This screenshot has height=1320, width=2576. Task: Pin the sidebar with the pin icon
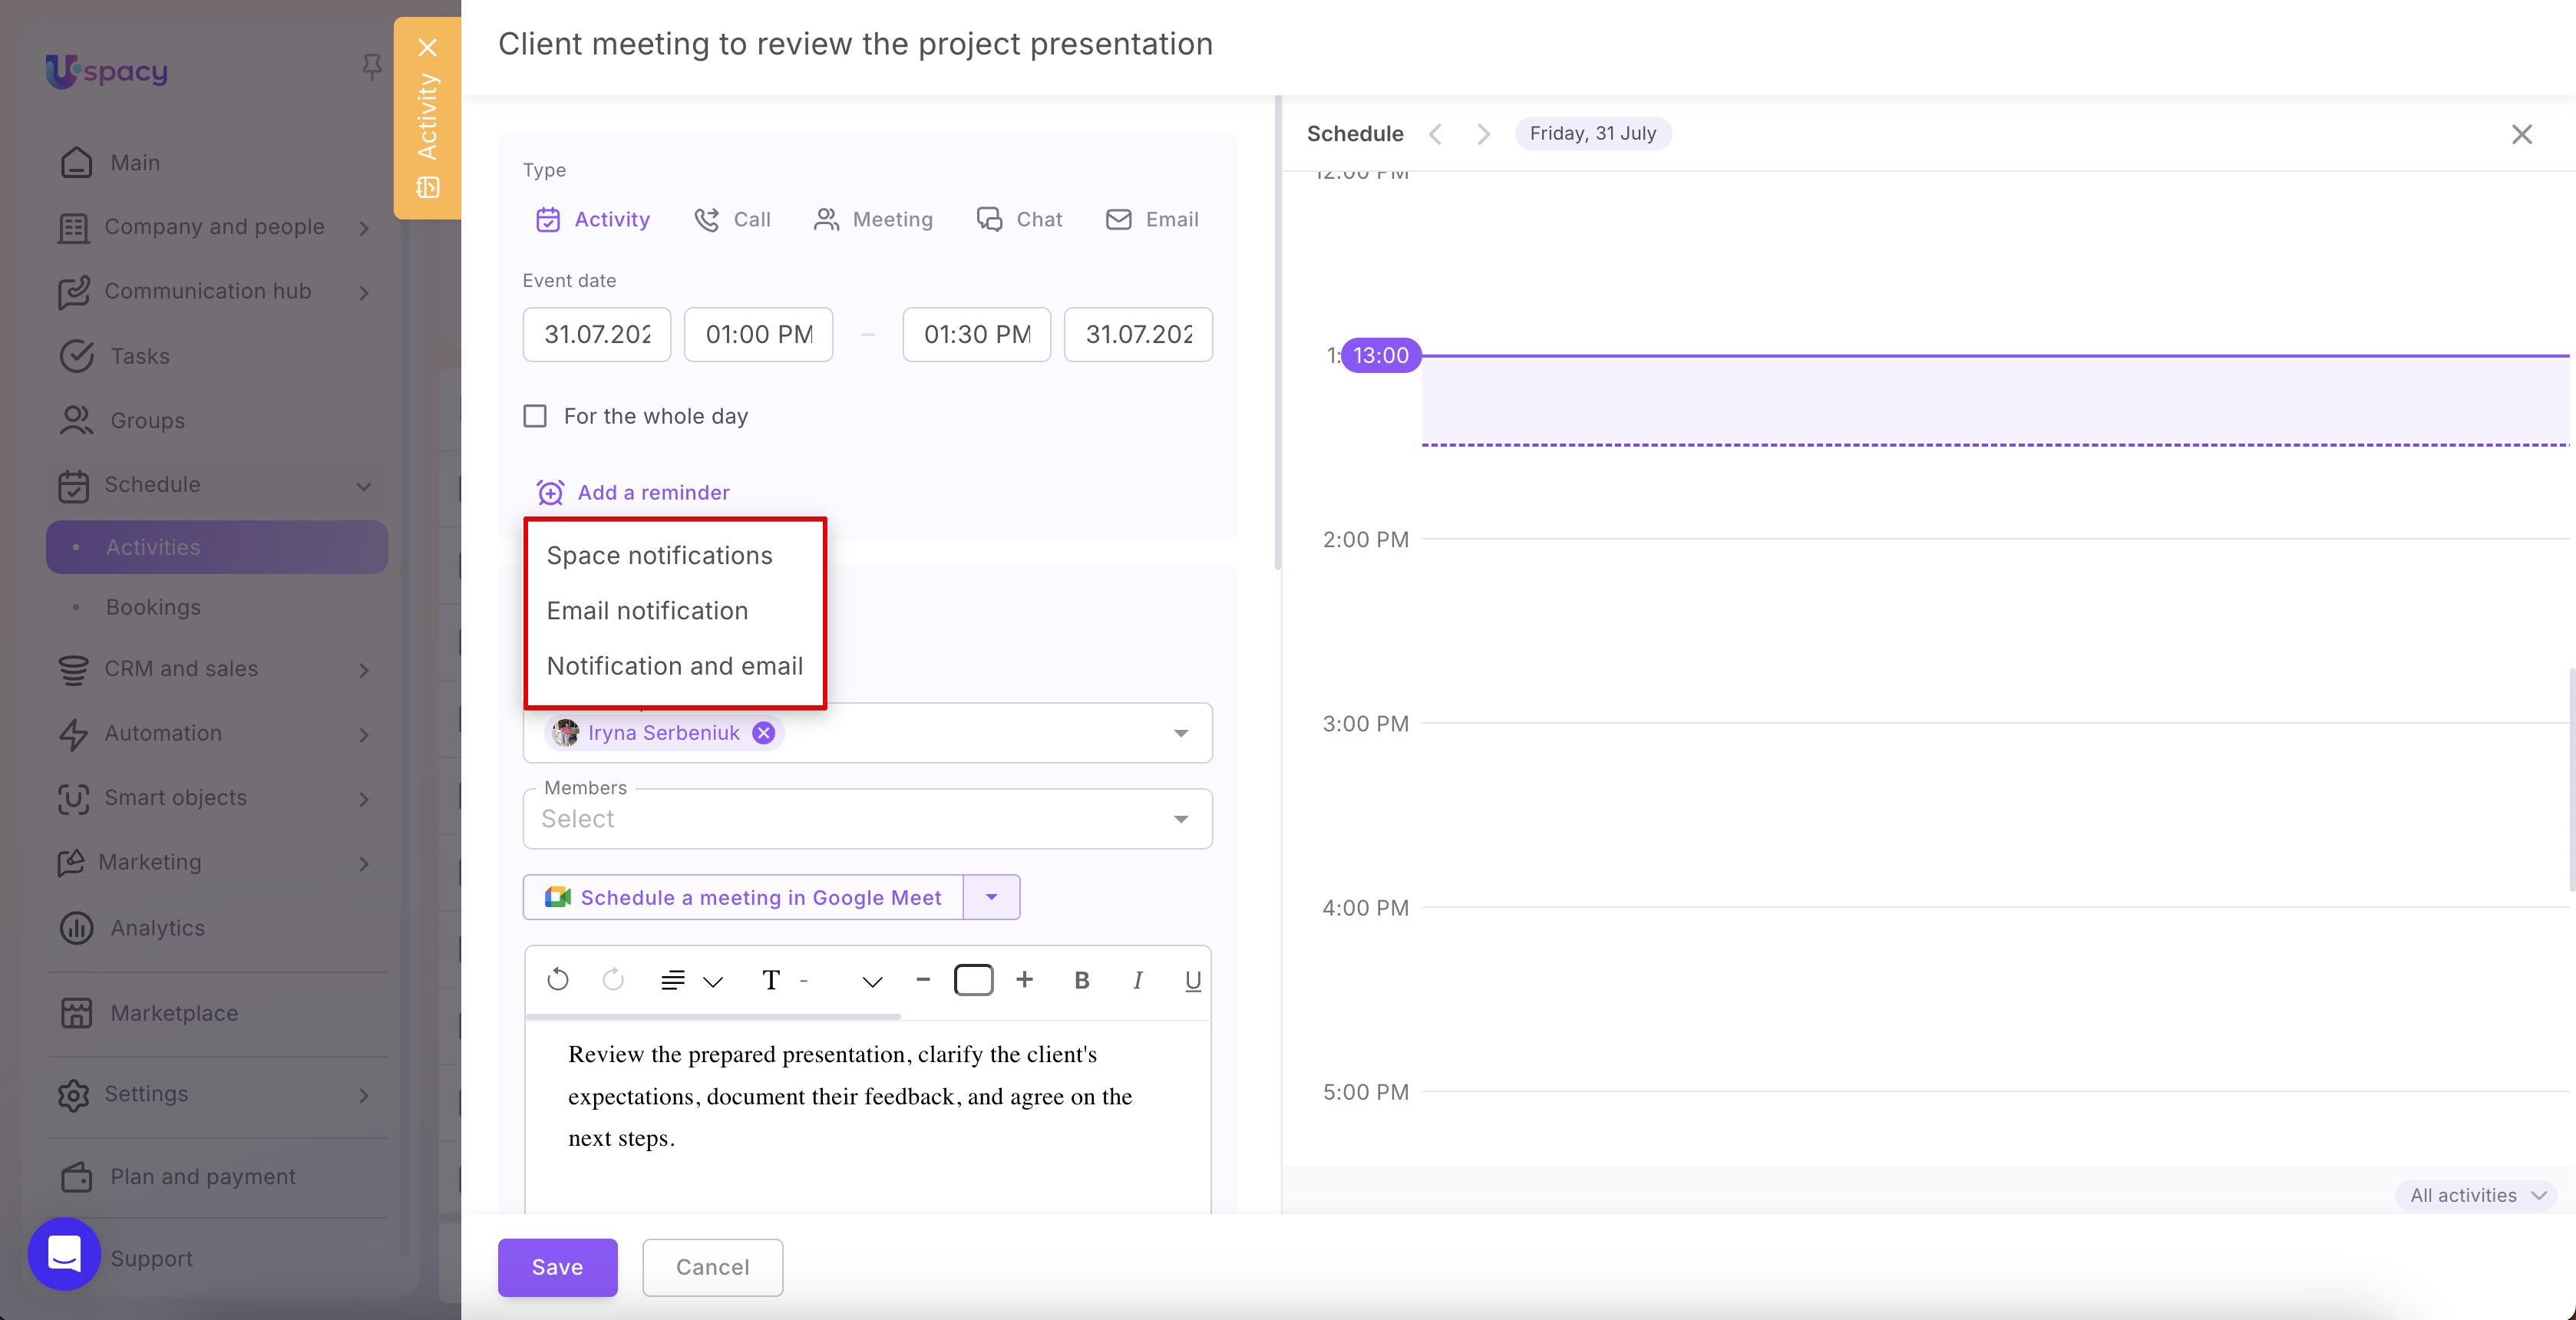pyautogui.click(x=371, y=67)
